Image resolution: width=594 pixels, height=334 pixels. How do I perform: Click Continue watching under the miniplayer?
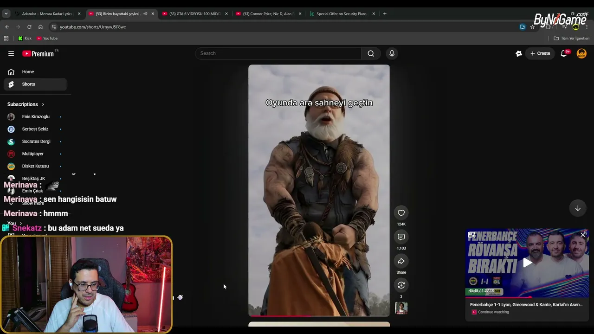coord(493,312)
